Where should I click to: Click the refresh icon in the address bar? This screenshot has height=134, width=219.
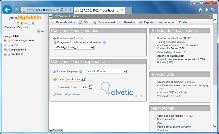[x=70, y=10]
